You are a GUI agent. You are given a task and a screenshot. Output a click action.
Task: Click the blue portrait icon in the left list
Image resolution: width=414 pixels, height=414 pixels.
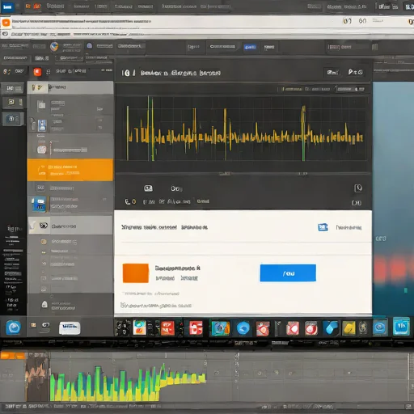pyautogui.click(x=42, y=125)
